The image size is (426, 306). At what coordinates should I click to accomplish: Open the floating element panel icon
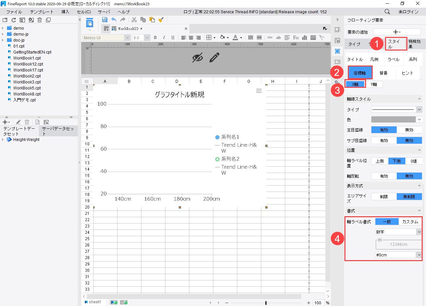(x=337, y=51)
